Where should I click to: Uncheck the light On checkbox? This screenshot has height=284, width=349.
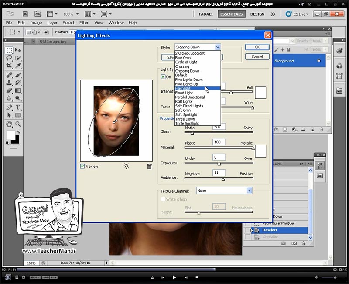click(x=163, y=77)
